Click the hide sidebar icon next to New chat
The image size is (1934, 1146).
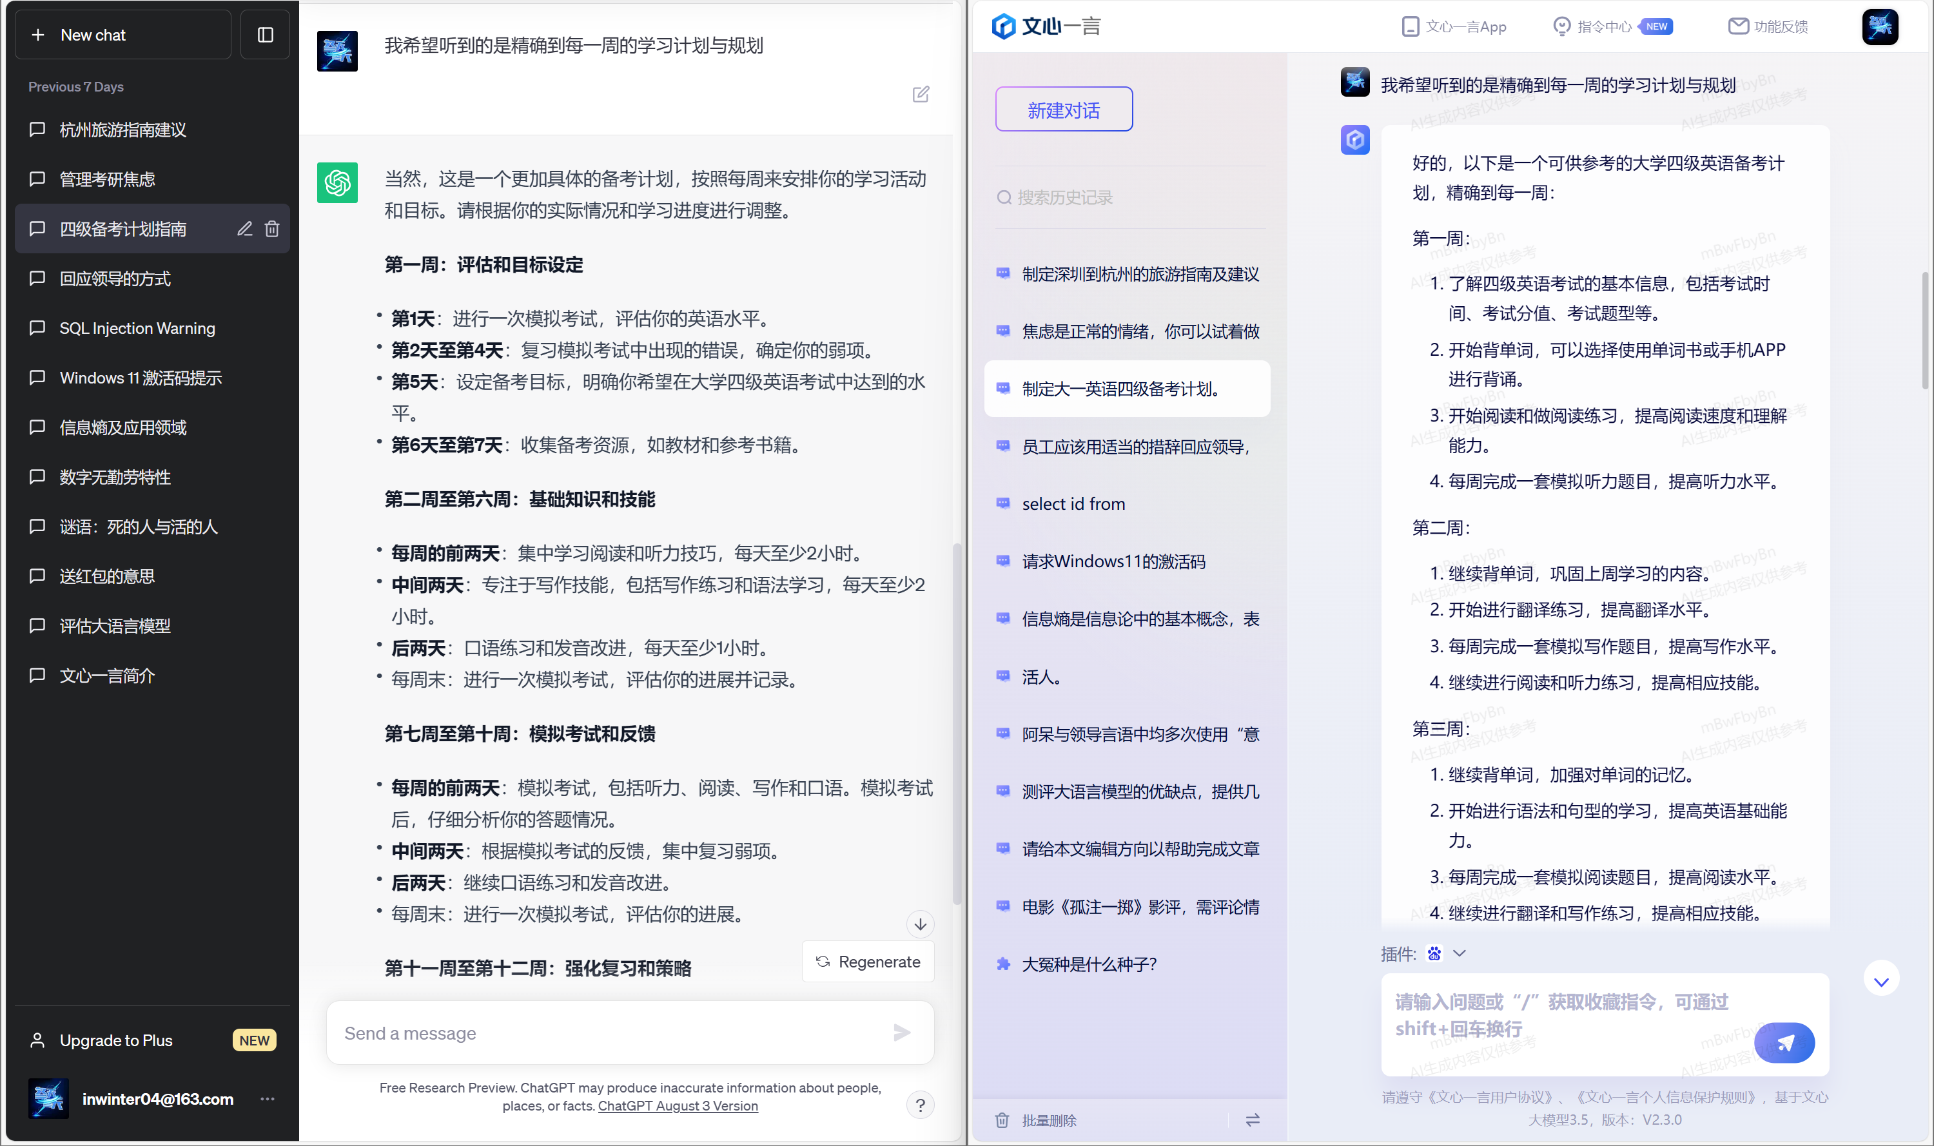tap(265, 35)
